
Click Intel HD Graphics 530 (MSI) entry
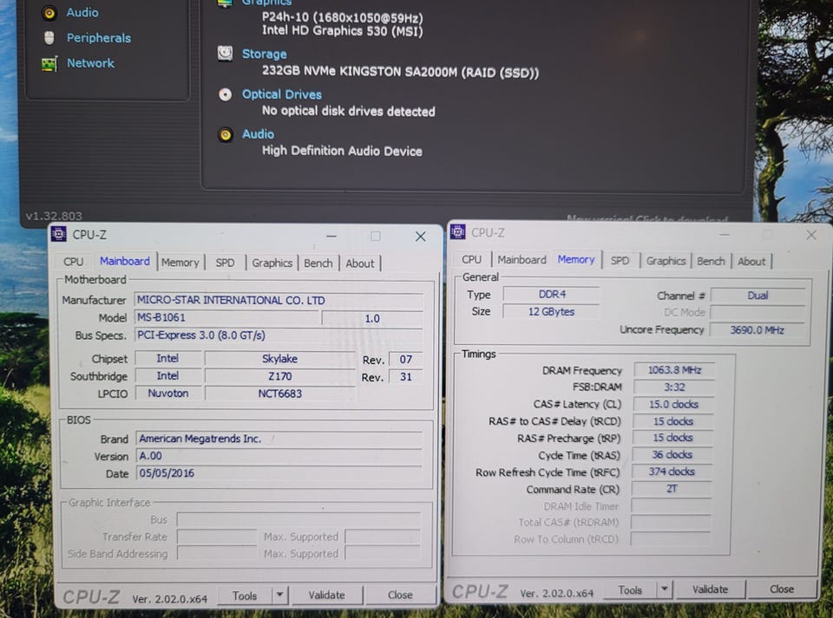point(342,30)
